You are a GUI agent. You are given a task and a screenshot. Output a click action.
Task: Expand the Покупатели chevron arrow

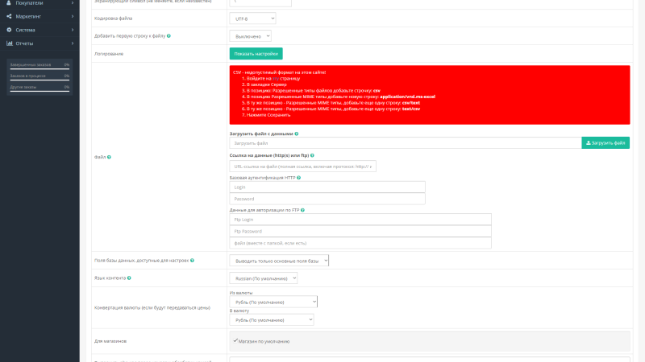pos(73,3)
